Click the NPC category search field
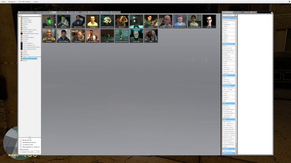This screenshot has height=163, width=291. [x=30, y=15]
